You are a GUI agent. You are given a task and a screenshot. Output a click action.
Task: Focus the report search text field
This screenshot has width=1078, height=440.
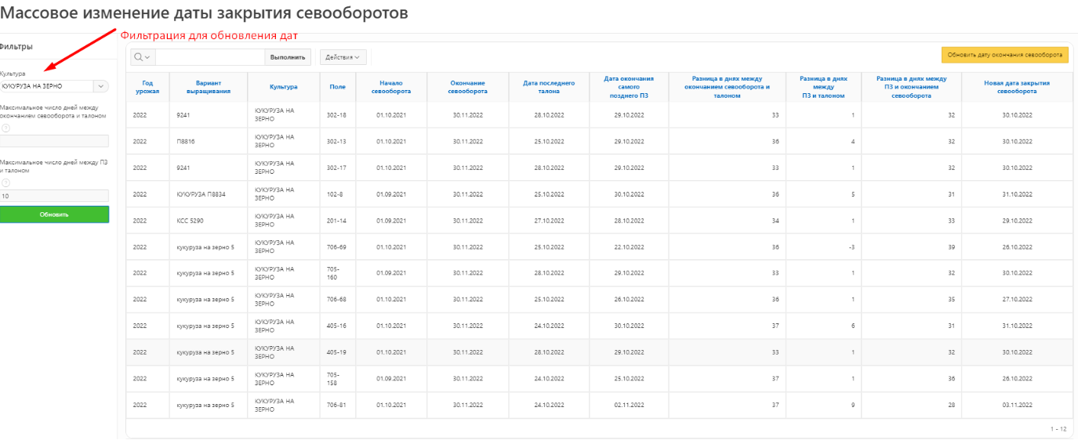pos(211,57)
